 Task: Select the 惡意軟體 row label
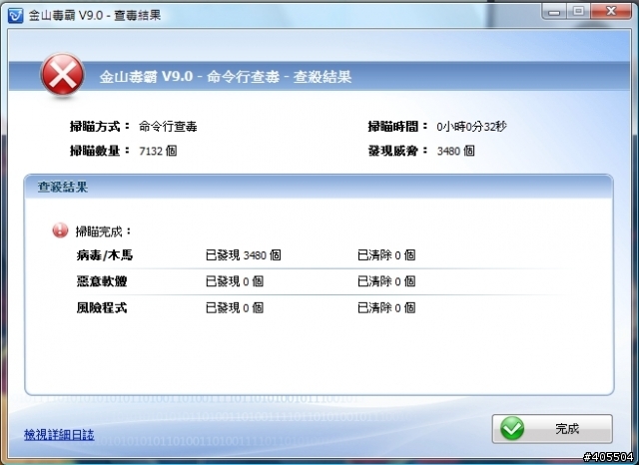(102, 281)
